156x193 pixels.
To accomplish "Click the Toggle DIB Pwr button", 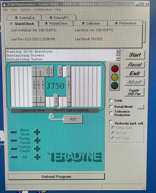I will [134, 92].
